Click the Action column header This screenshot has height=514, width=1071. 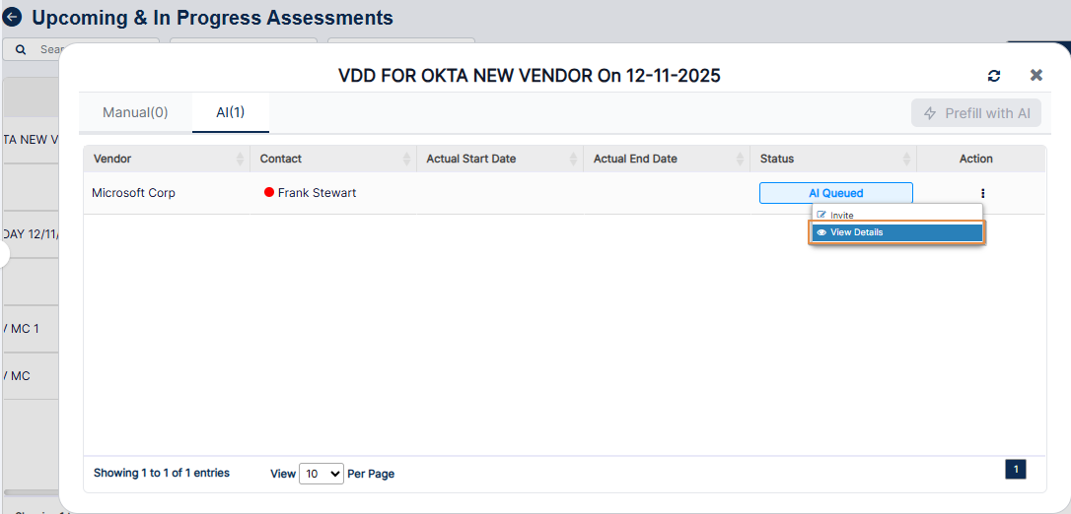click(x=981, y=159)
